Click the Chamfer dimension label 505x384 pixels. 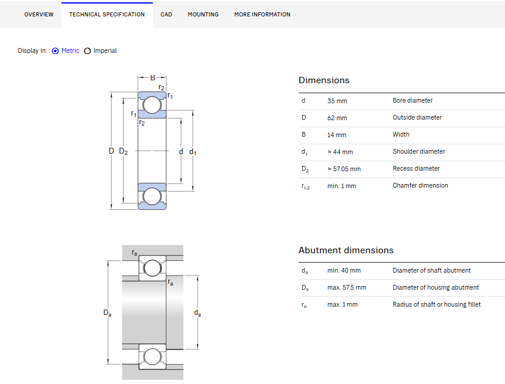[x=420, y=185]
